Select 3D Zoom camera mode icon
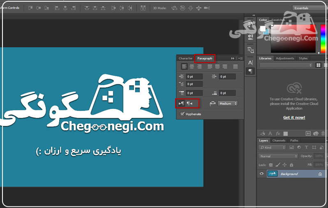The width and height of the screenshot is (328, 208). tap(207, 8)
